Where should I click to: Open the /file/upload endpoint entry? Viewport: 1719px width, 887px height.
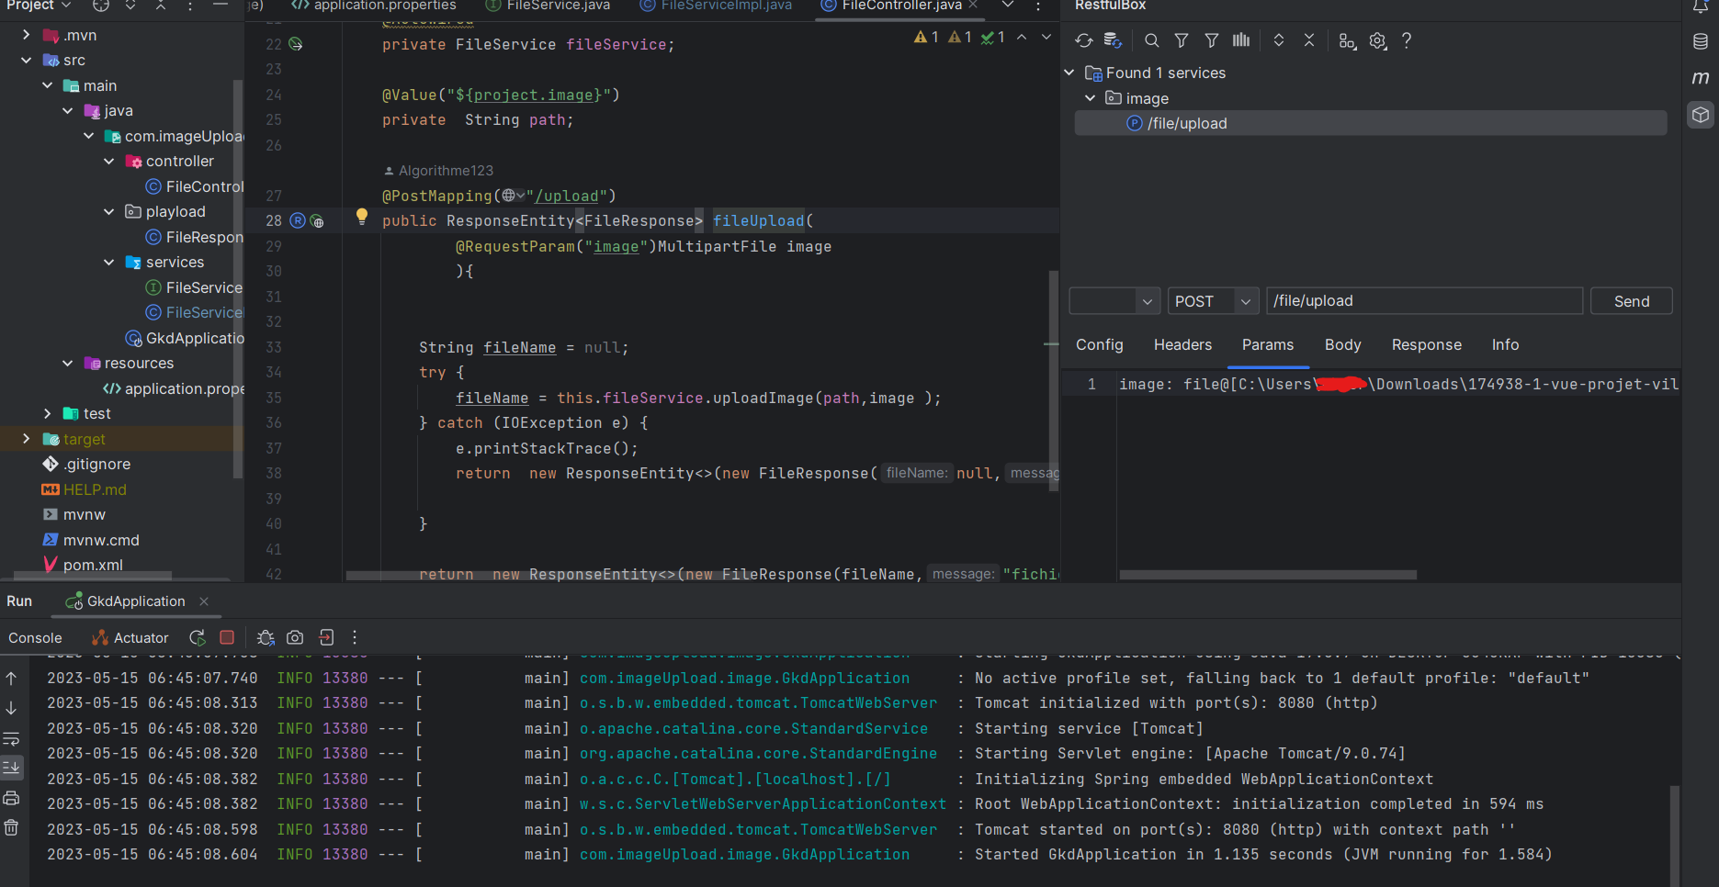(x=1188, y=122)
